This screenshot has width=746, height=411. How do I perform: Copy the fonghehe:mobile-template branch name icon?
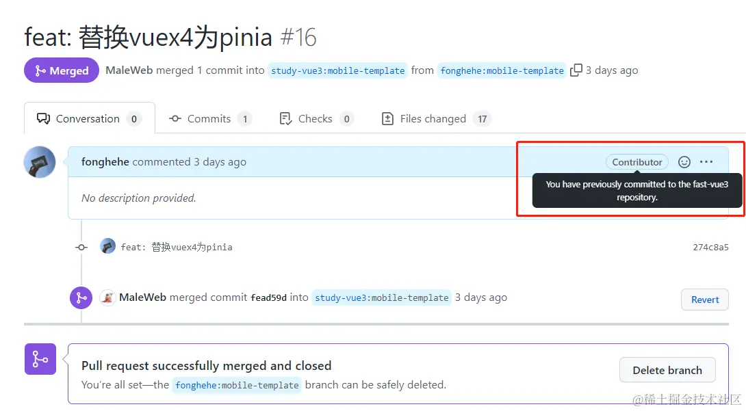click(576, 70)
